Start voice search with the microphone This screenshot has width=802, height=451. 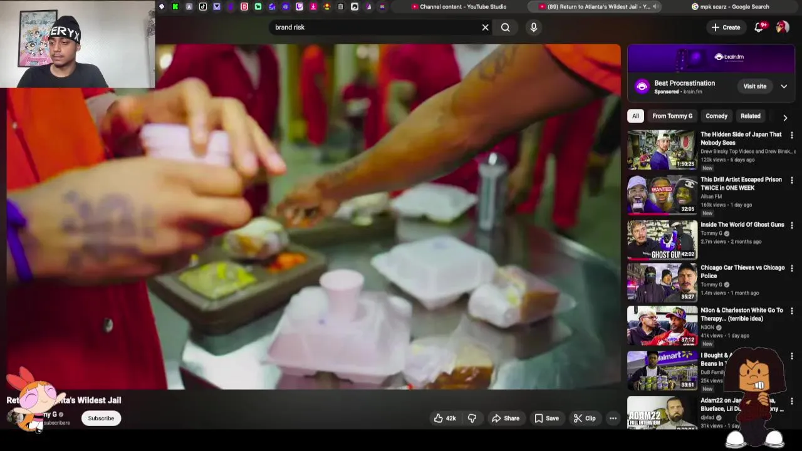pyautogui.click(x=534, y=28)
